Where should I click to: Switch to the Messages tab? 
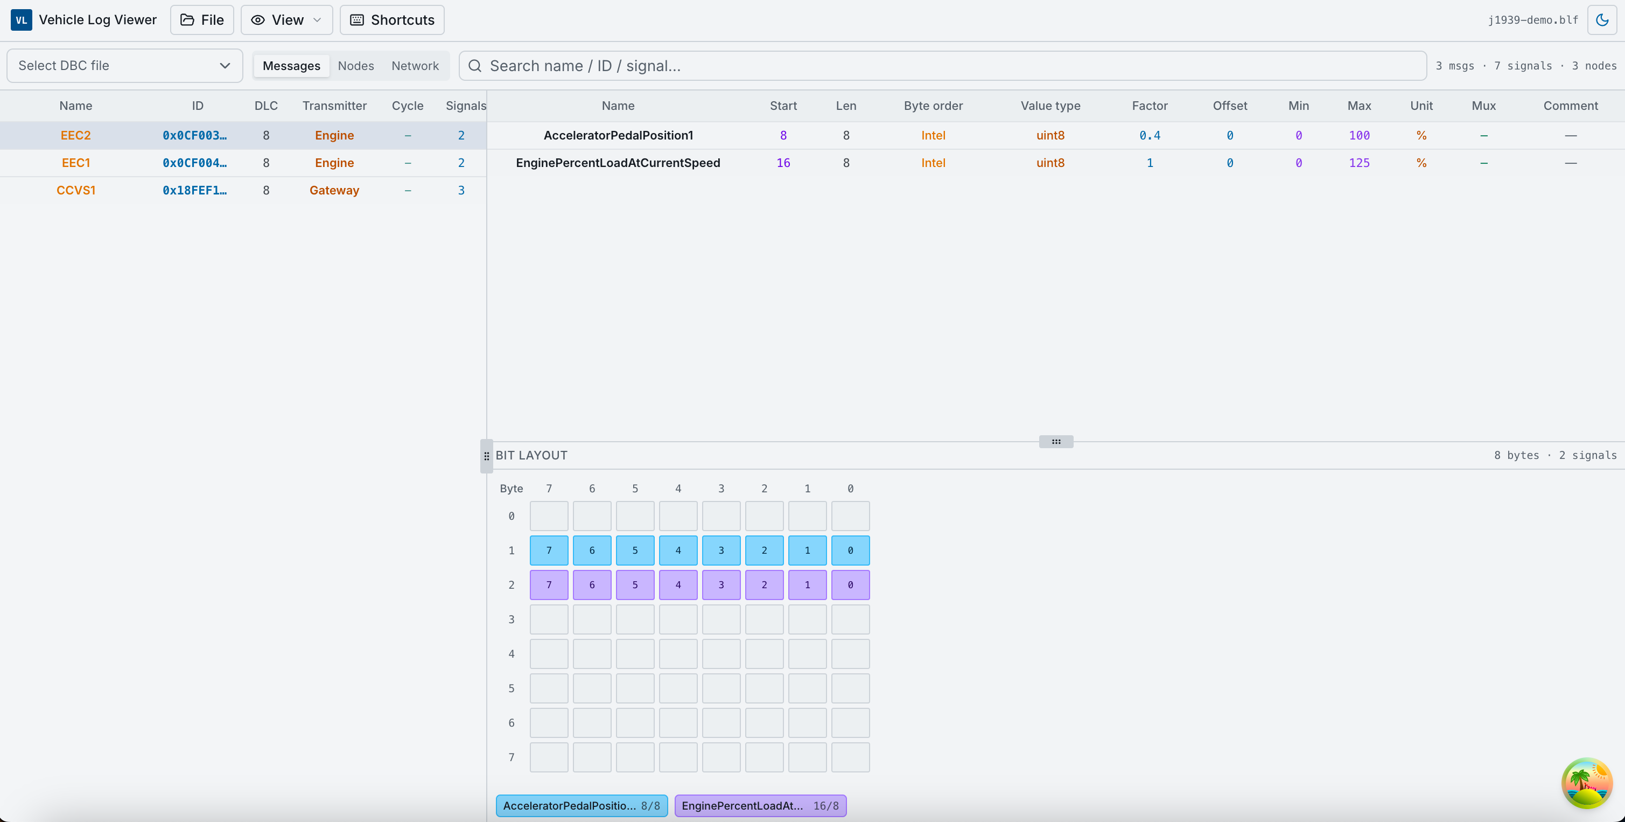point(291,66)
